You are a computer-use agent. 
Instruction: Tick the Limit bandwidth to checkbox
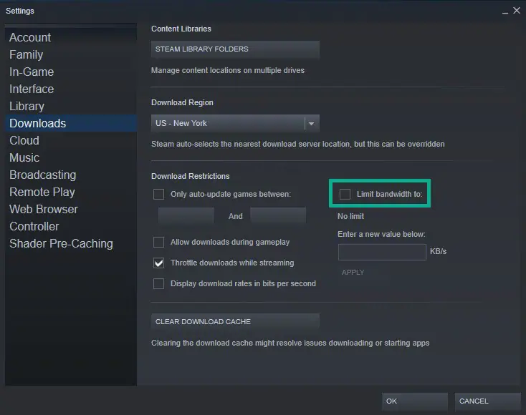coord(345,195)
